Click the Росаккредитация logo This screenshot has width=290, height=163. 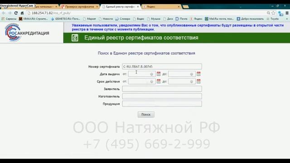pos(27,33)
